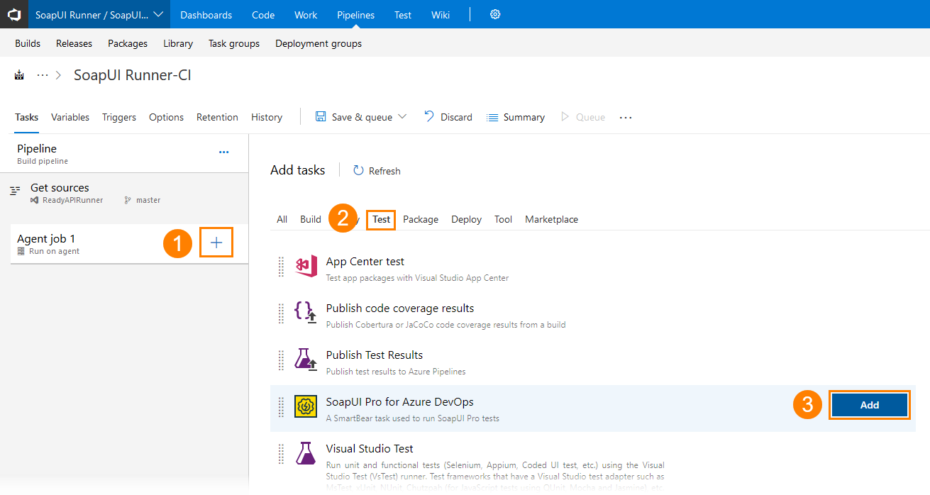The height and width of the screenshot is (495, 930).
Task: Select the Tasks tab
Action: click(27, 117)
